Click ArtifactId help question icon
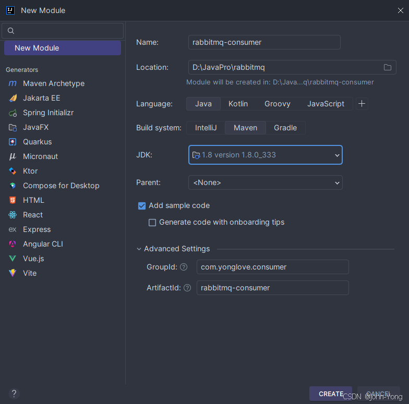Screen dimensions: 409x404 (x=187, y=288)
